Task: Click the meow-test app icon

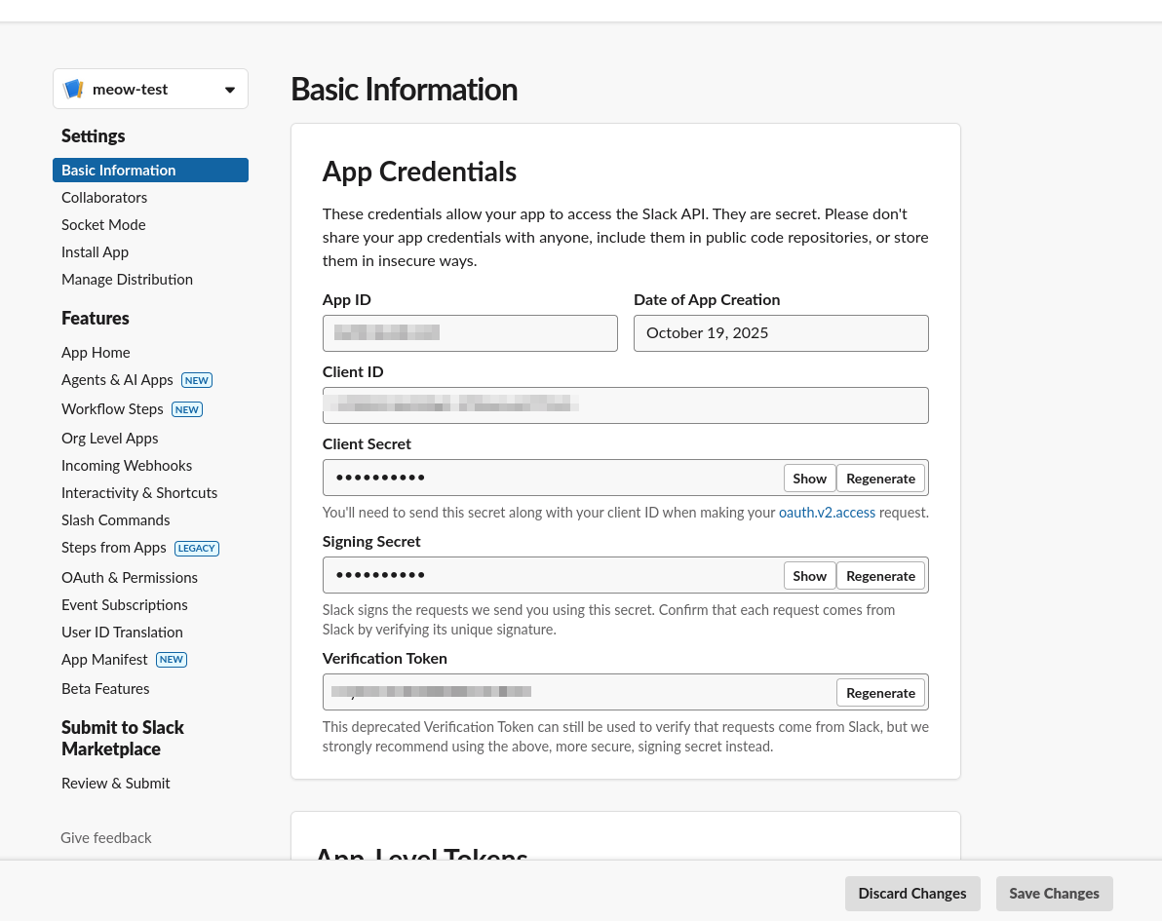Action: point(74,90)
